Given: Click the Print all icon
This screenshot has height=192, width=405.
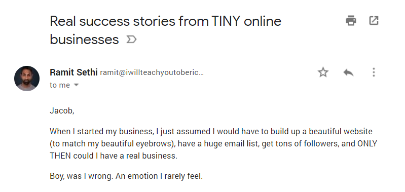Looking at the screenshot, I should (x=351, y=21).
